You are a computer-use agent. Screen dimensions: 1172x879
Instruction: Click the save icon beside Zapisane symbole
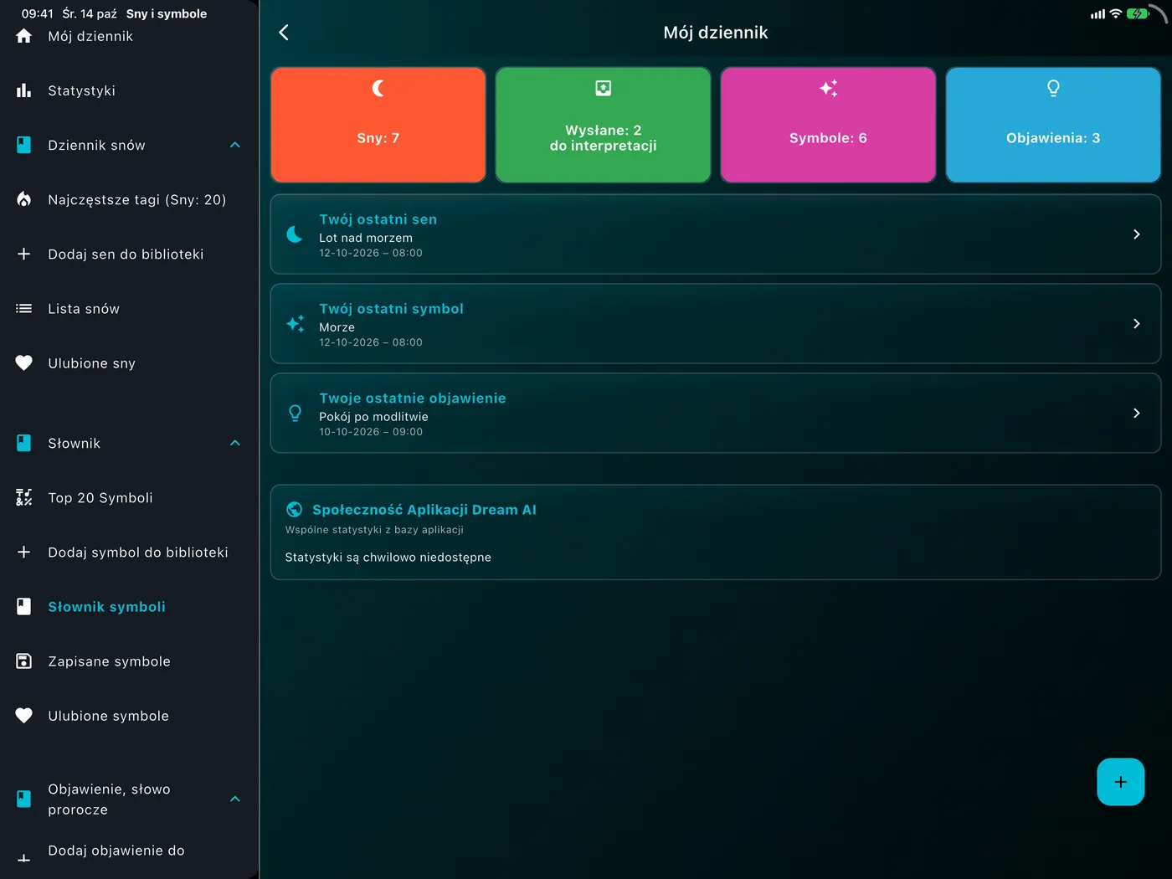[x=23, y=661]
